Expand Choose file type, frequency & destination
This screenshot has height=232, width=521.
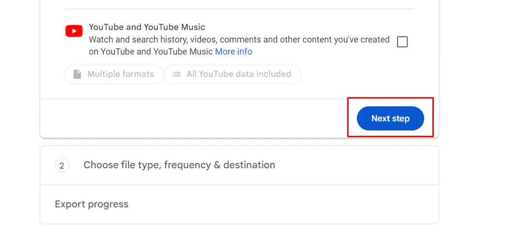[239, 165]
